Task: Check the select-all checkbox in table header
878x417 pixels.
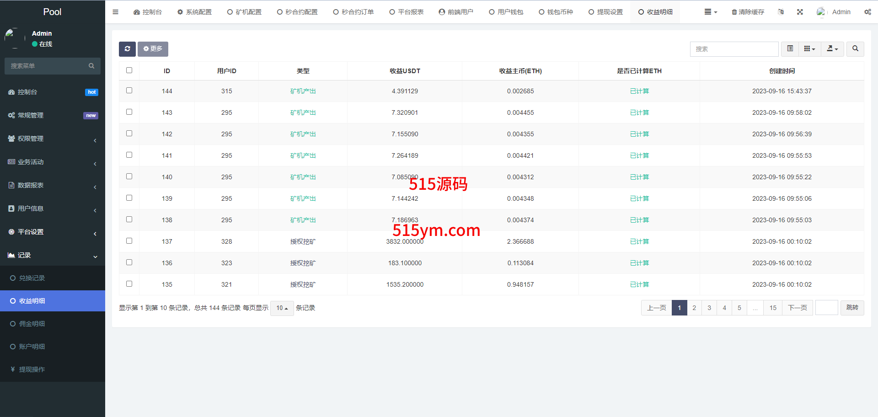Action: [129, 70]
